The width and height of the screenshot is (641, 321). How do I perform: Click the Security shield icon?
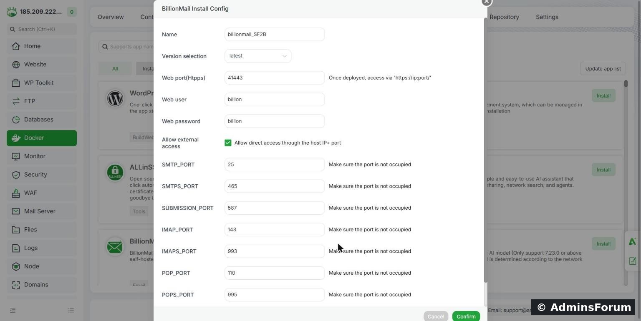click(16, 175)
